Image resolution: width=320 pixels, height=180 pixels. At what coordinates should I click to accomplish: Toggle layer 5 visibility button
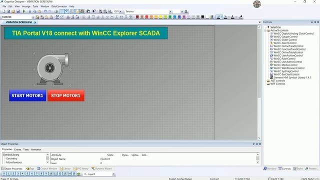(x=27, y=174)
